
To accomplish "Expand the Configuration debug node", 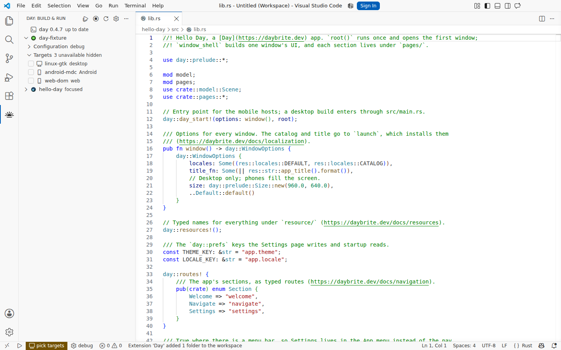I will click(29, 47).
